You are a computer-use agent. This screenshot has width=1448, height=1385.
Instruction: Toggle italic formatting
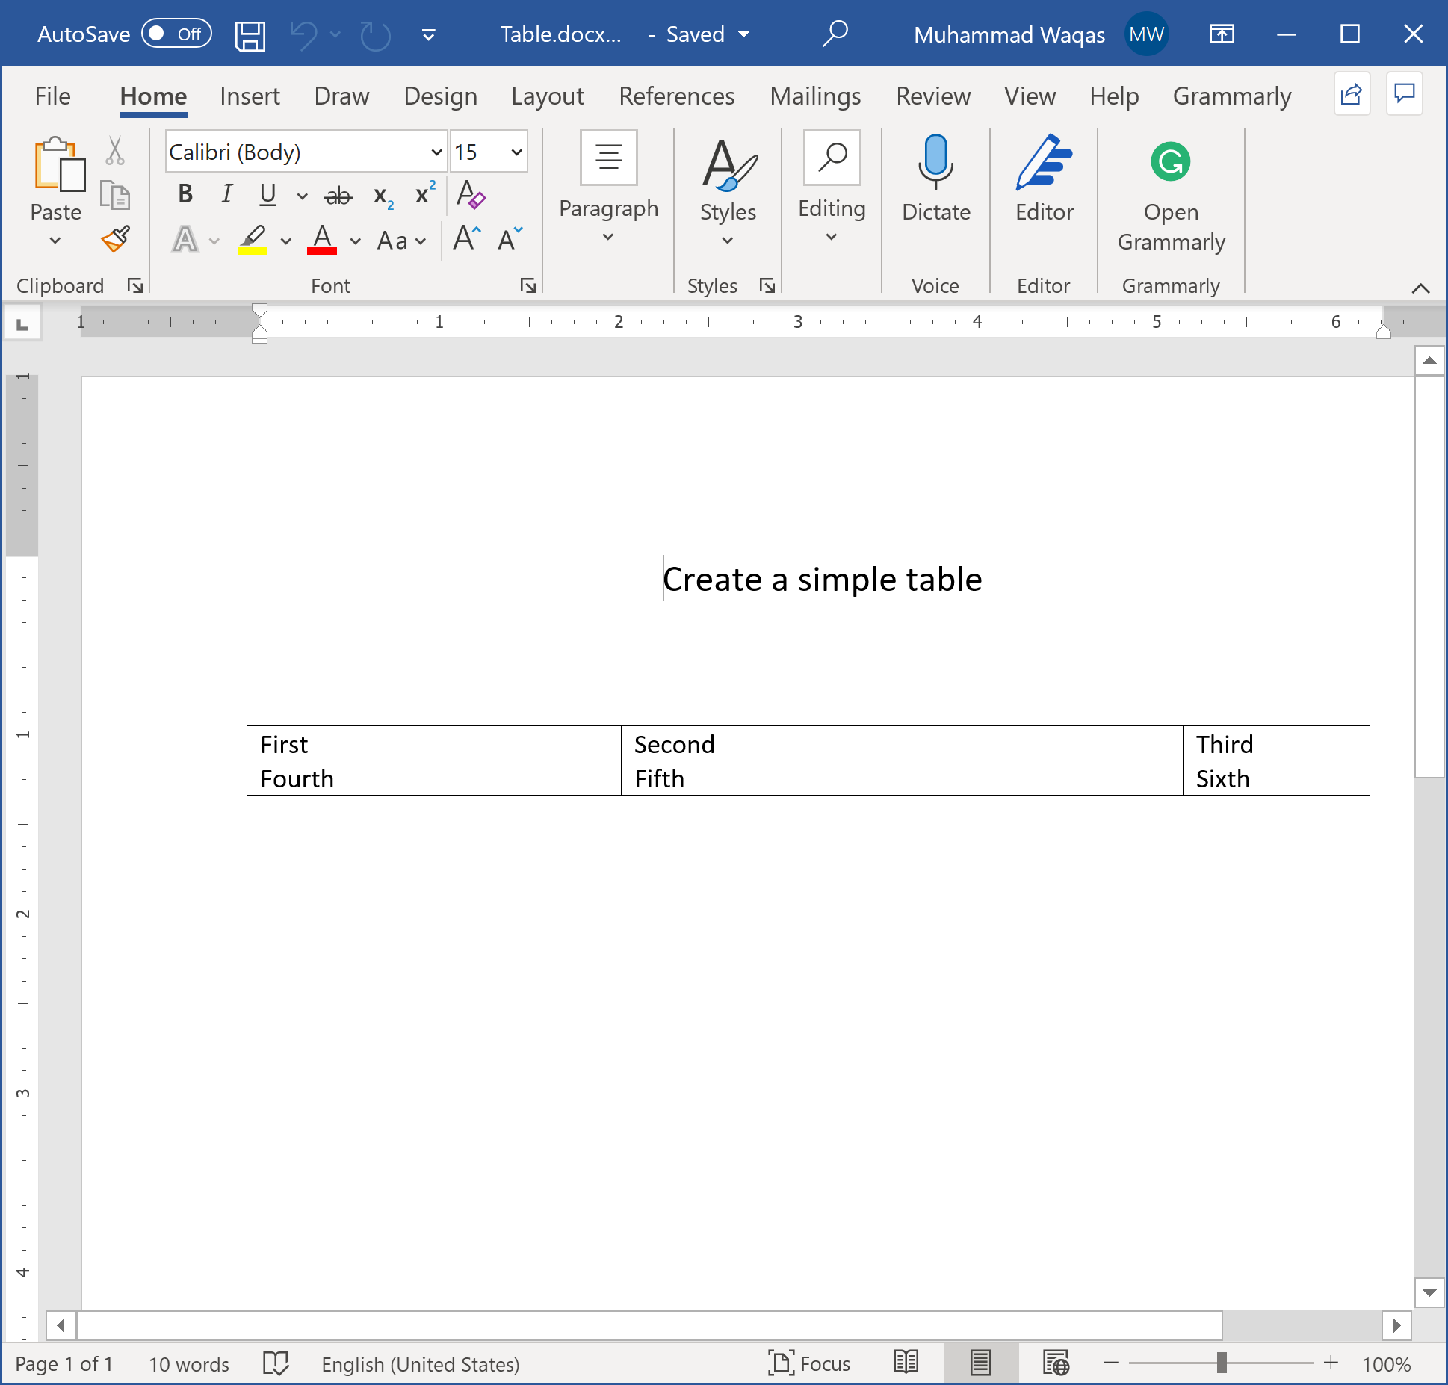point(226,195)
